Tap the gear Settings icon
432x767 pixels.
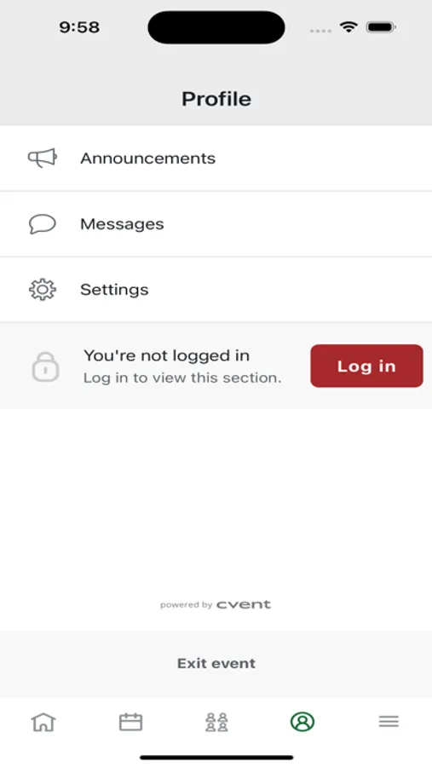[x=43, y=290]
